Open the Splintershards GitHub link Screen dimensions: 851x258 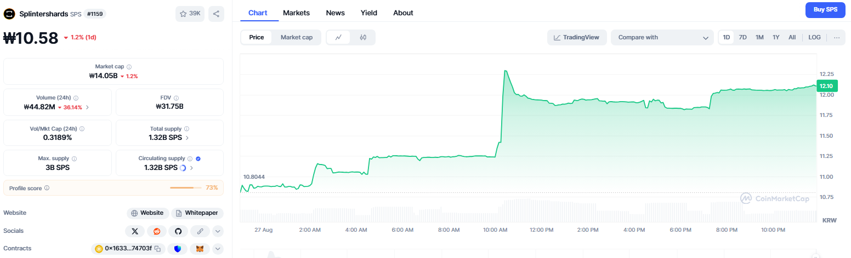pyautogui.click(x=178, y=231)
